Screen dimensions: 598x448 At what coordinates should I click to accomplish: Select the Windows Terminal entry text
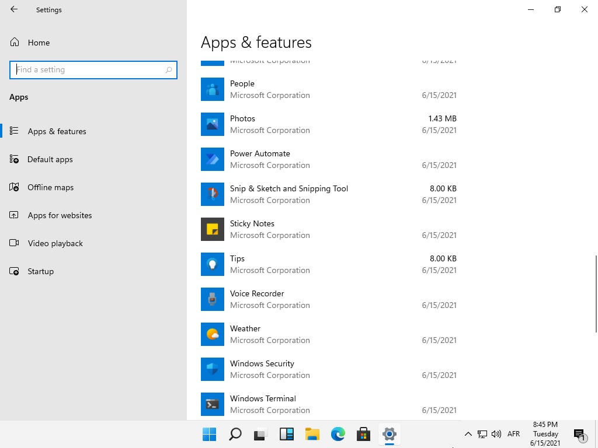point(263,398)
